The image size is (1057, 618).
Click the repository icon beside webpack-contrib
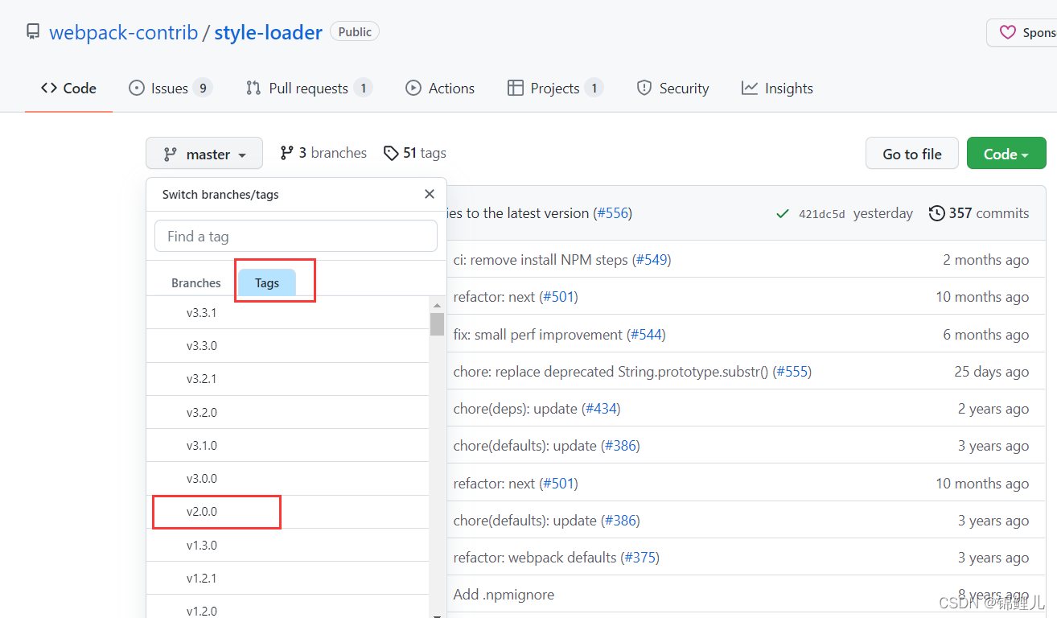click(33, 32)
